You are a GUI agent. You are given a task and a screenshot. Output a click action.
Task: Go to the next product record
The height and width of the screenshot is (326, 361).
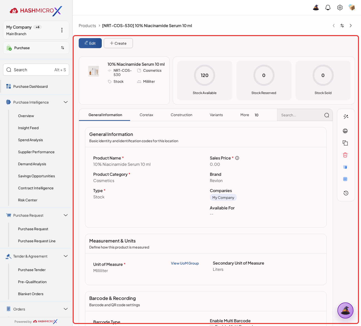pyautogui.click(x=351, y=26)
